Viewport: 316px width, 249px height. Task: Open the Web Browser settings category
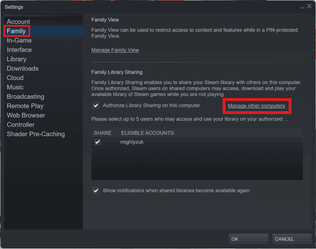point(26,115)
